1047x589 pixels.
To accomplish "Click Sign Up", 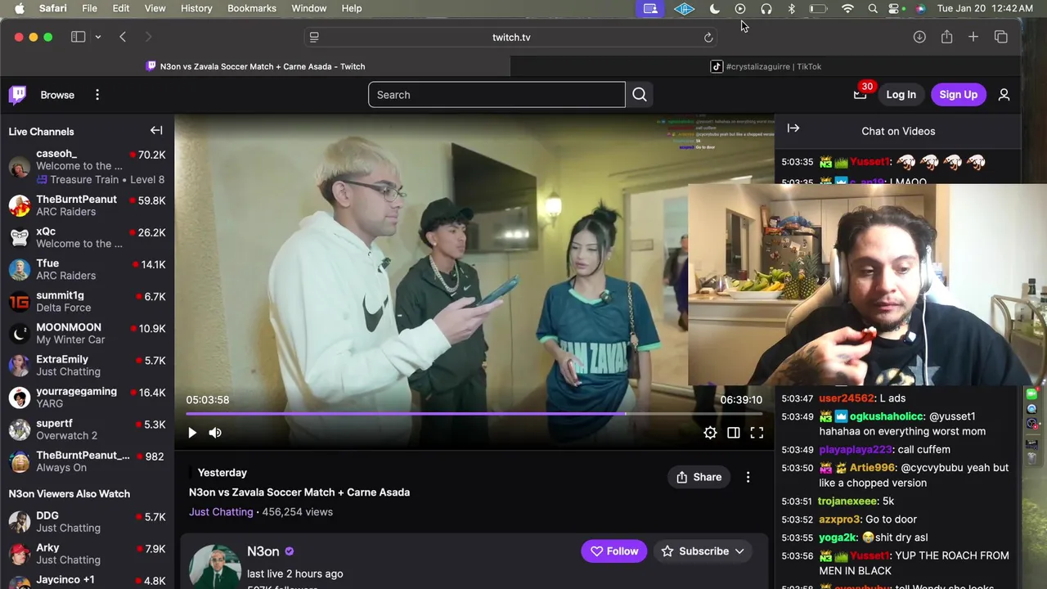I will click(958, 95).
